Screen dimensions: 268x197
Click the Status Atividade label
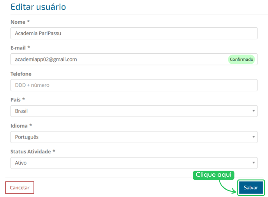pyautogui.click(x=33, y=151)
